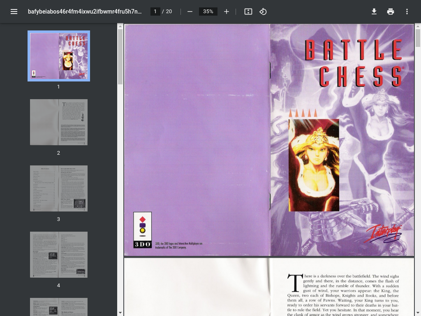Download the PDF file
The image size is (421, 316).
click(x=374, y=12)
